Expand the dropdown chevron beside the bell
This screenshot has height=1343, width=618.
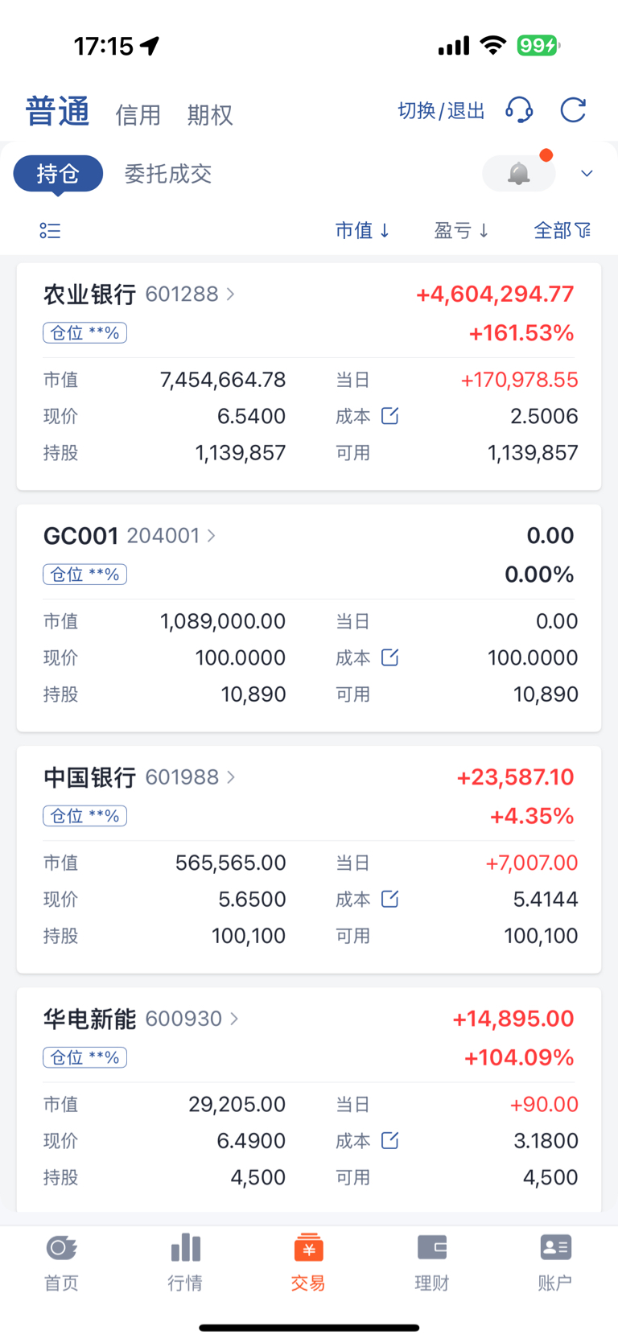click(x=587, y=173)
